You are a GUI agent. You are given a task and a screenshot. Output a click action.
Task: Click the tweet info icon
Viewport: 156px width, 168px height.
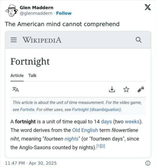click(x=147, y=163)
